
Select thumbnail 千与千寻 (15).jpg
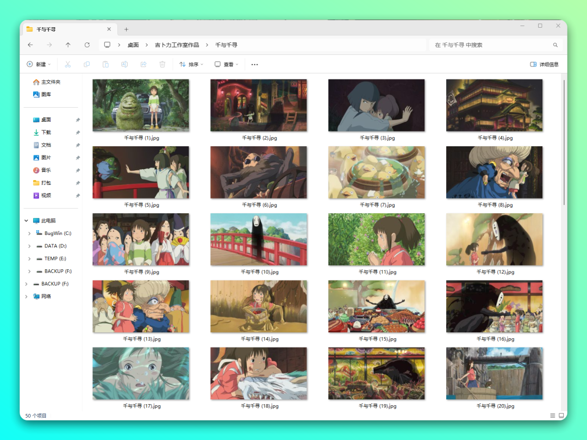(377, 306)
